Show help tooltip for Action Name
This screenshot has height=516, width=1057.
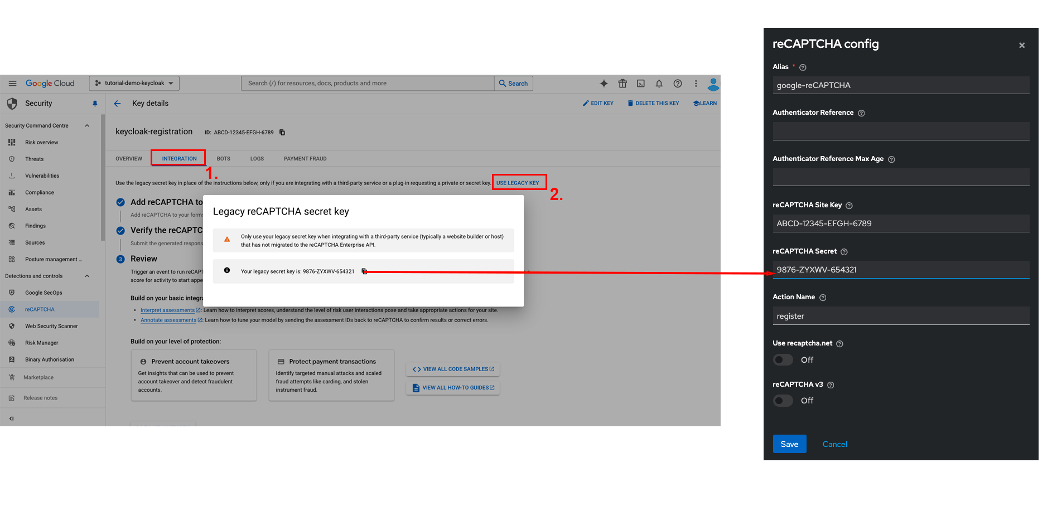[x=823, y=298]
